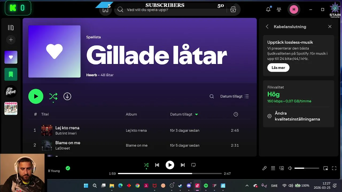
Task: Click the search magnifier in top bar
Action: (x=121, y=10)
